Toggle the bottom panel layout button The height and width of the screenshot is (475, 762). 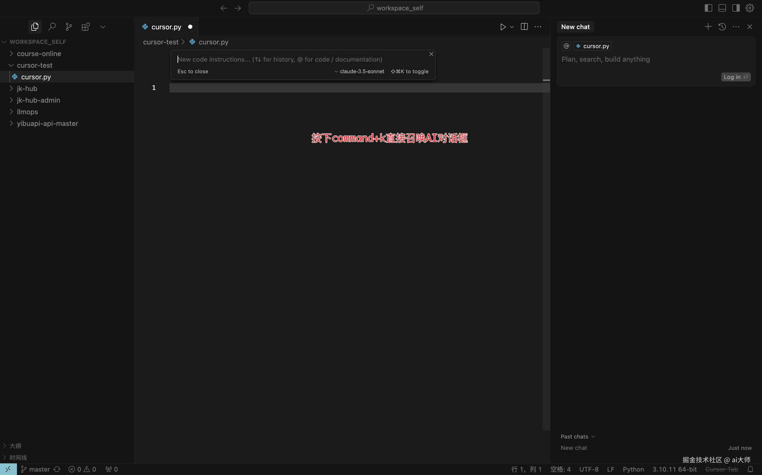722,8
